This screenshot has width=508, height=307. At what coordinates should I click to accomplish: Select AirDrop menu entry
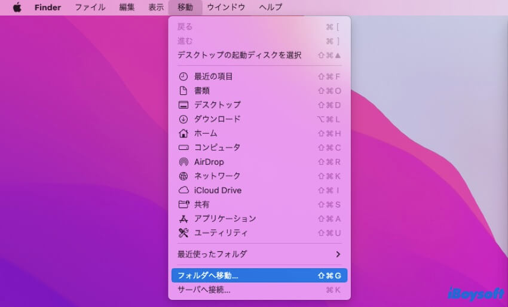pyautogui.click(x=259, y=162)
